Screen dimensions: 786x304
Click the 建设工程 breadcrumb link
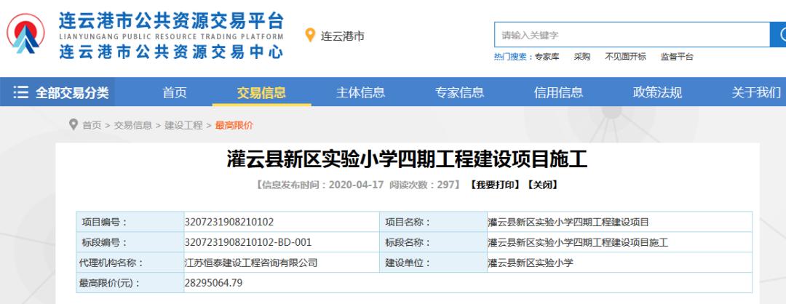[x=183, y=125]
